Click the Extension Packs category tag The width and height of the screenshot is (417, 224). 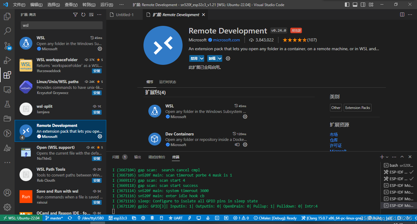click(357, 108)
